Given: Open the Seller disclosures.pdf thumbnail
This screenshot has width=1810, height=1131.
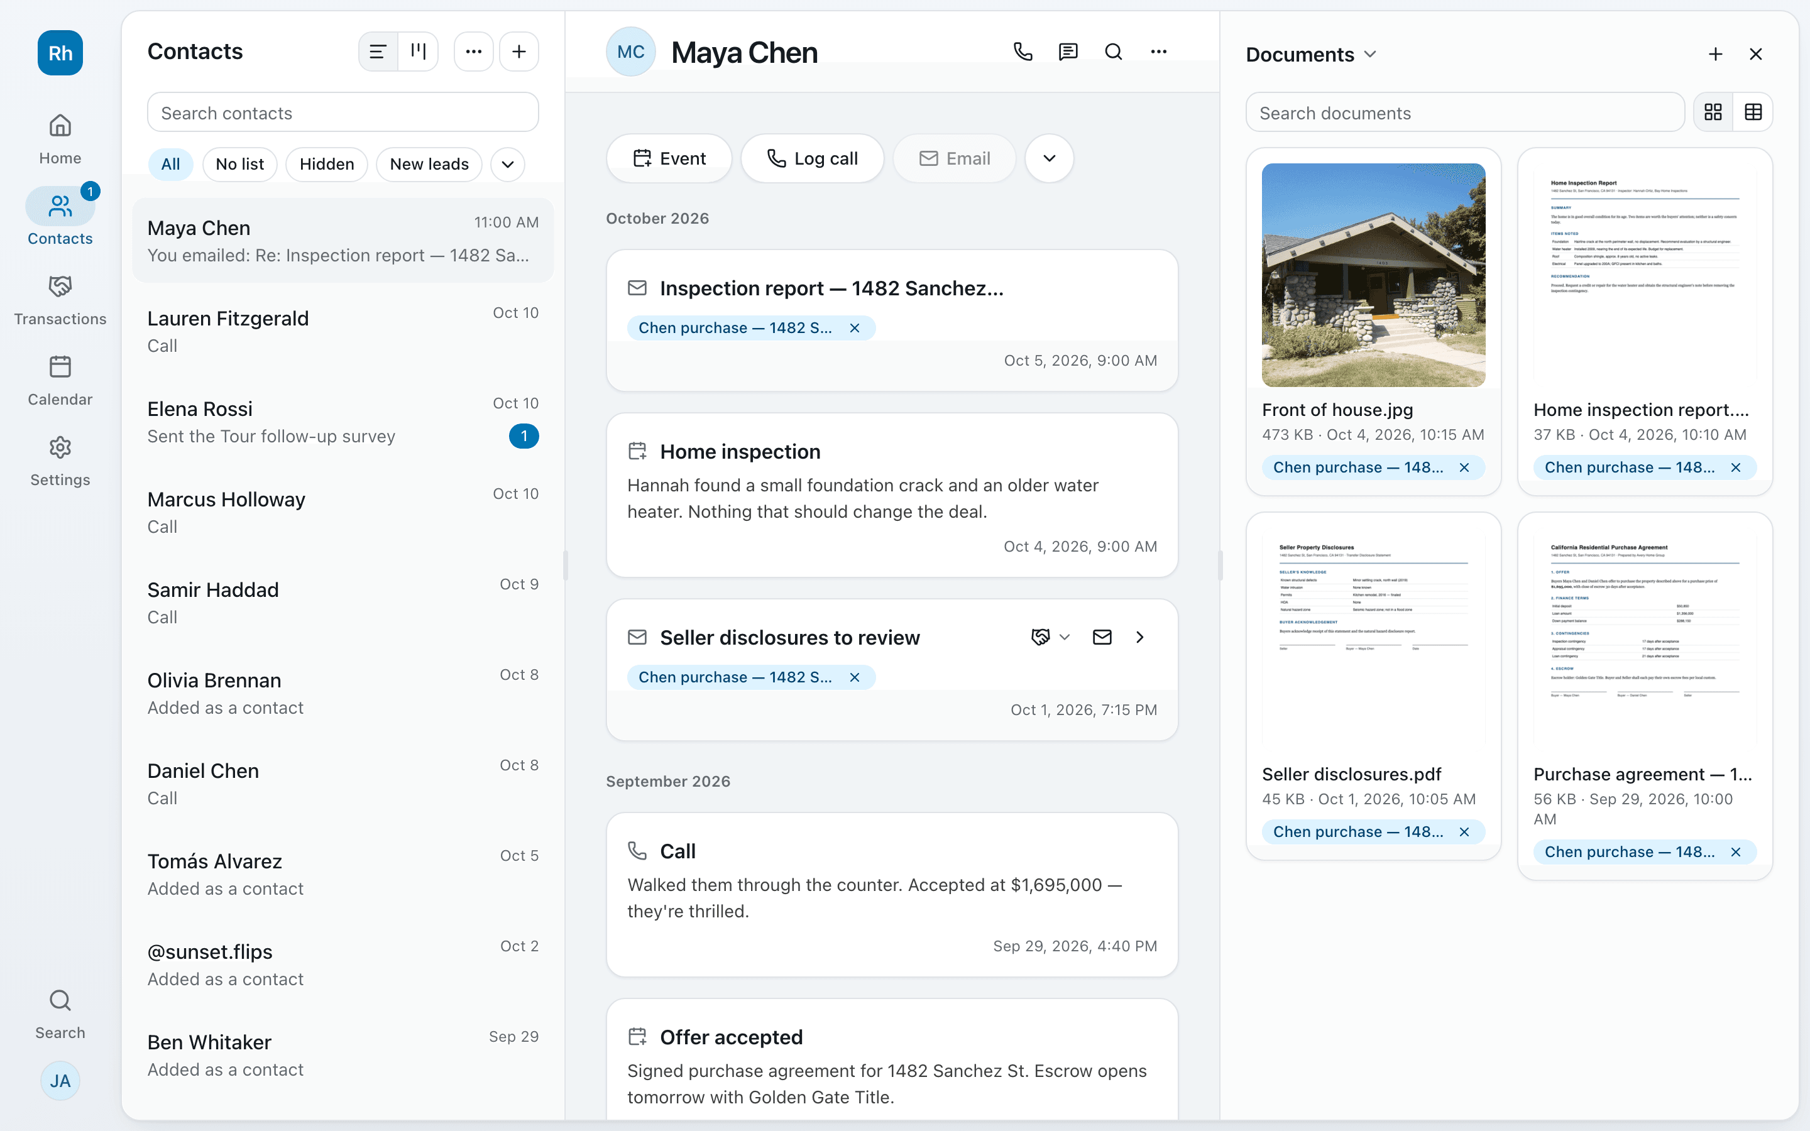Looking at the screenshot, I should (x=1373, y=640).
